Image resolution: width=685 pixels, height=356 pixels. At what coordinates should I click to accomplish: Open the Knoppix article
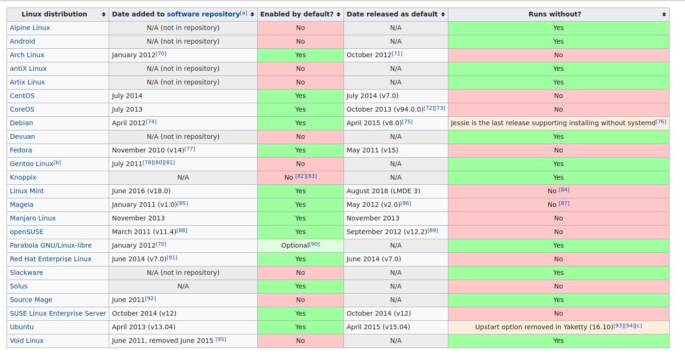click(23, 177)
